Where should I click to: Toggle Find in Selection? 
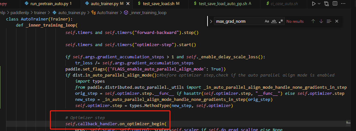pos(329,21)
